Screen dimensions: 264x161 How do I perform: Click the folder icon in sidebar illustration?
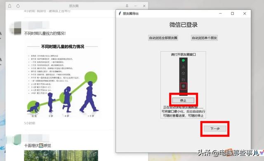click(183, 79)
